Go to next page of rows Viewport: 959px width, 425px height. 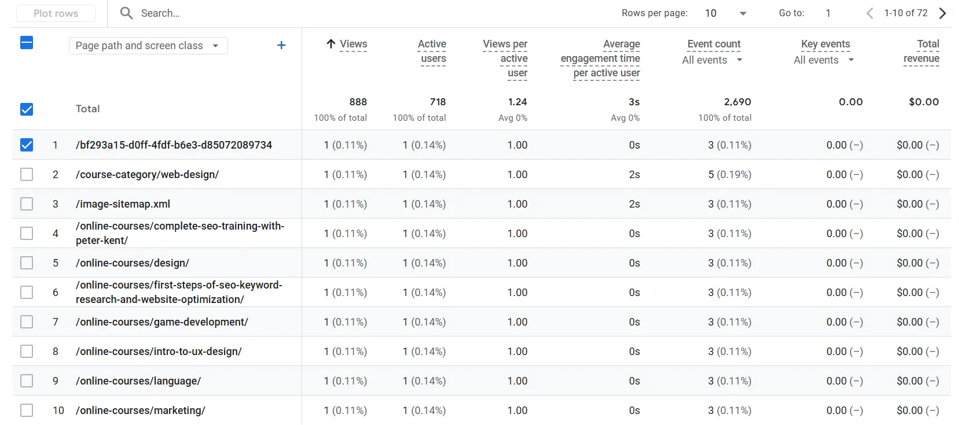click(942, 13)
